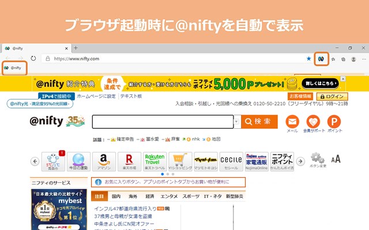Open the weather tile showing 5℃/1℃
Viewport: 369px width, 230px height.
(x=53, y=162)
